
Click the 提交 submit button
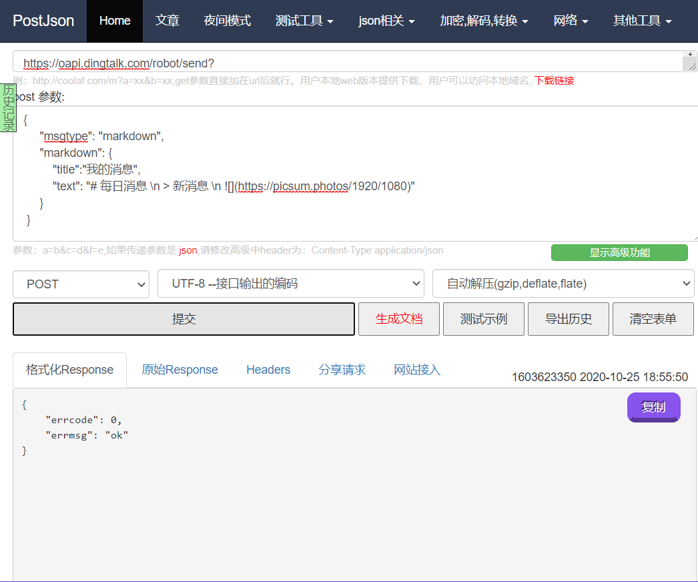click(x=184, y=319)
